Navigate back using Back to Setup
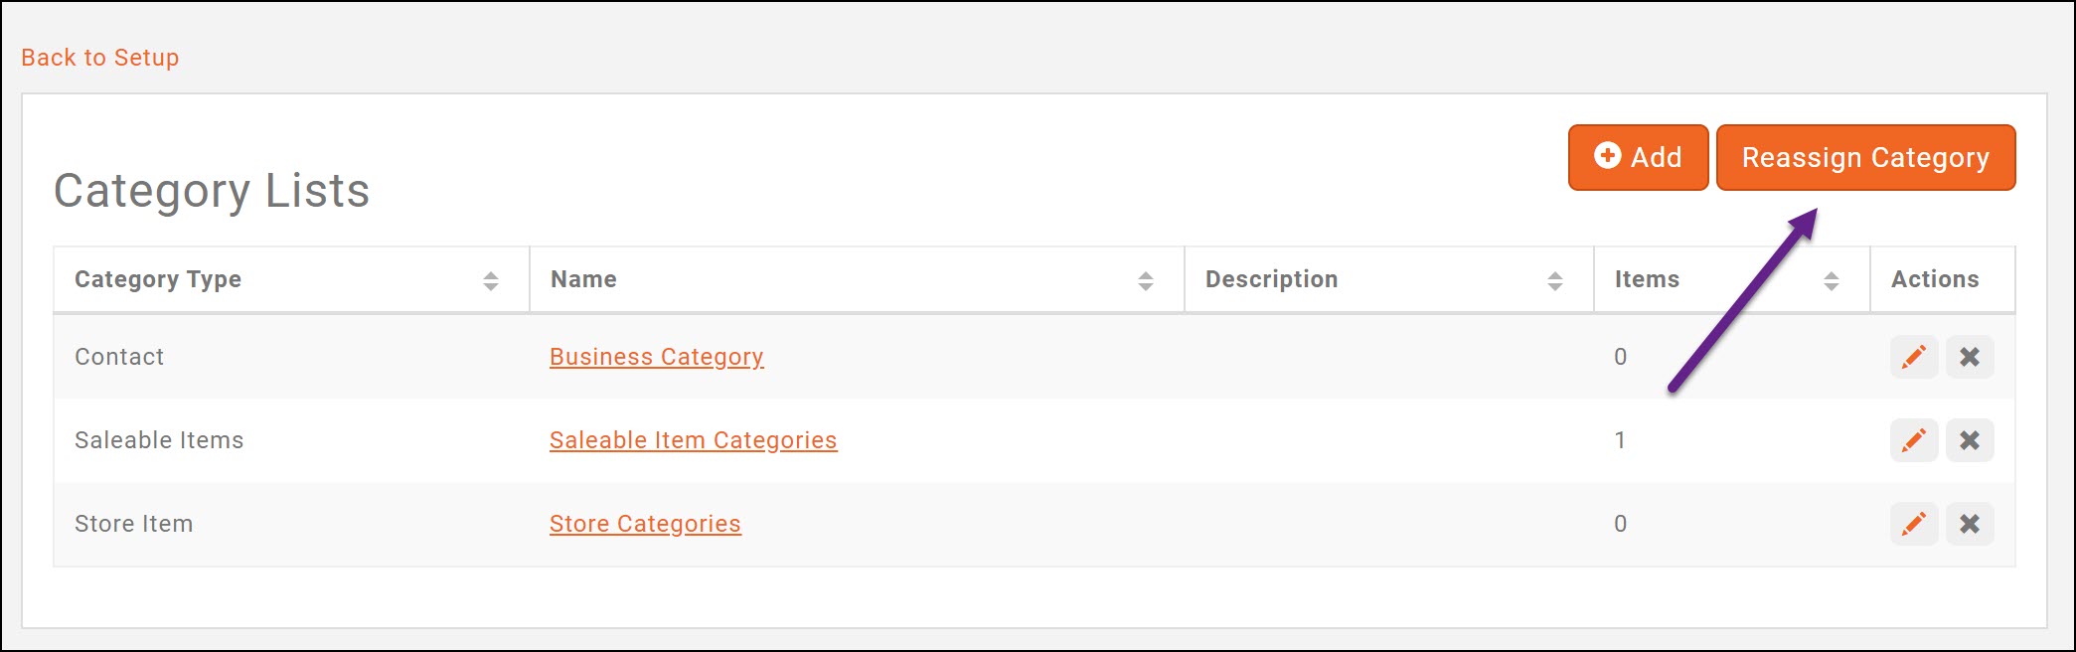Screen dimensions: 2076x652 [98, 57]
